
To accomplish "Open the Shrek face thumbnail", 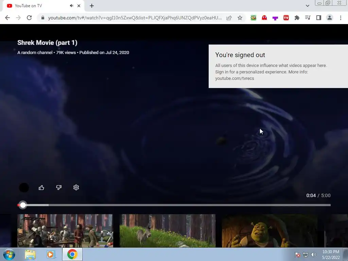I will (x=269, y=231).
